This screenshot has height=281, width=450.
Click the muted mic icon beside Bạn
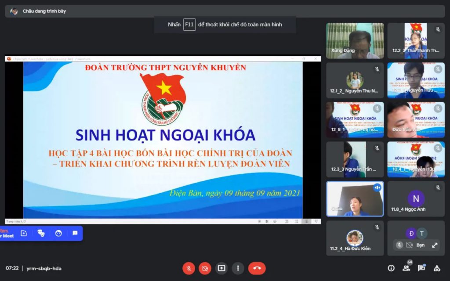399,245
